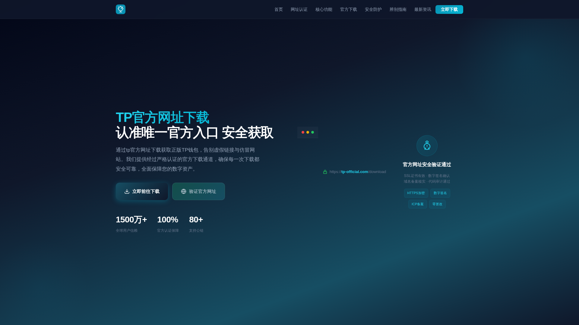Viewport: 579px width, 325px height.
Task: Select the ICP备案 tag
Action: click(418, 204)
